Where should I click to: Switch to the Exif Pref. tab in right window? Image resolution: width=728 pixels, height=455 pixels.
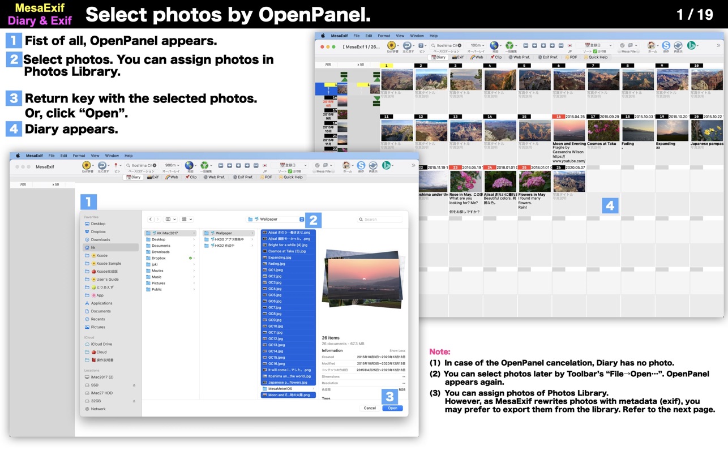pos(548,57)
